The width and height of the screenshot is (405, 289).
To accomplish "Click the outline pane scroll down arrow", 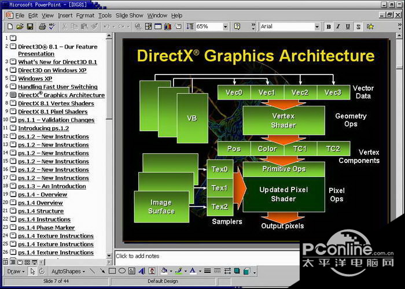I will point(109,255).
